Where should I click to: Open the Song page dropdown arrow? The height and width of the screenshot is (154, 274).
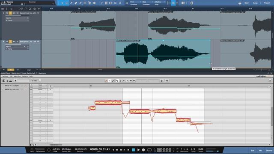(261, 3)
